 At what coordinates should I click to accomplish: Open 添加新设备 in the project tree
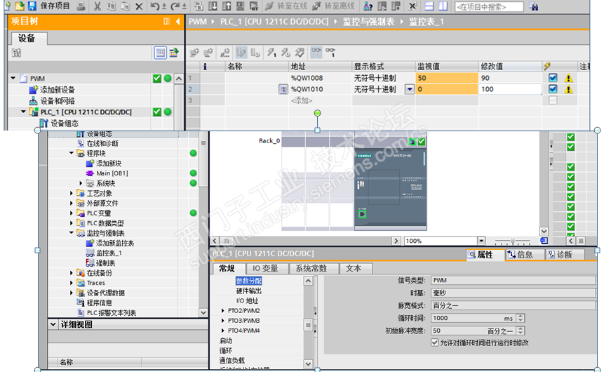tap(58, 90)
